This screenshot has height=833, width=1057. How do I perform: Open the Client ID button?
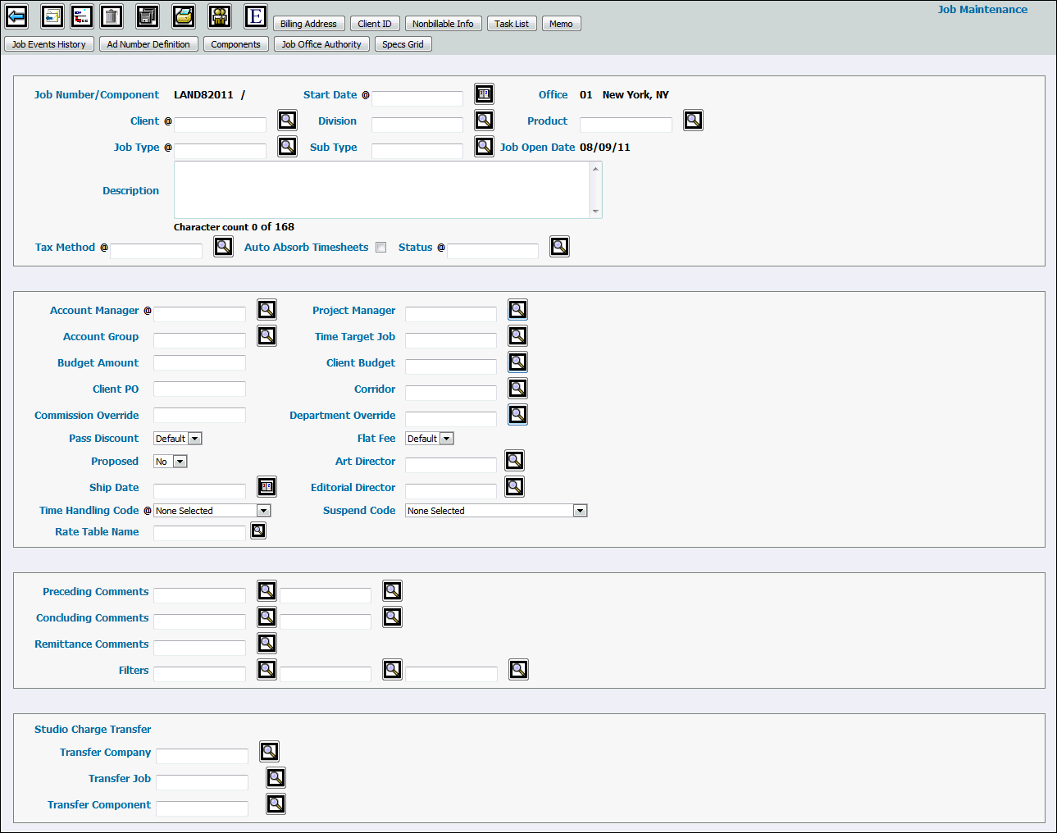click(375, 24)
